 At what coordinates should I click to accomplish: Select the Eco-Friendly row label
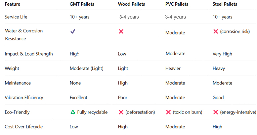pos(17,112)
